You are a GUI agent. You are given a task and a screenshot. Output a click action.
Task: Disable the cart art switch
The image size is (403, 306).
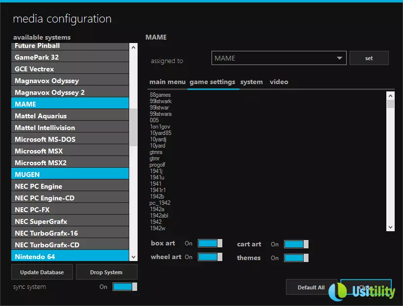pyautogui.click(x=296, y=244)
